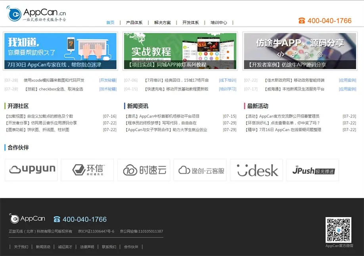Click the AppCan.cn logo in header
This screenshot has width=364, height=256.
coord(36,14)
